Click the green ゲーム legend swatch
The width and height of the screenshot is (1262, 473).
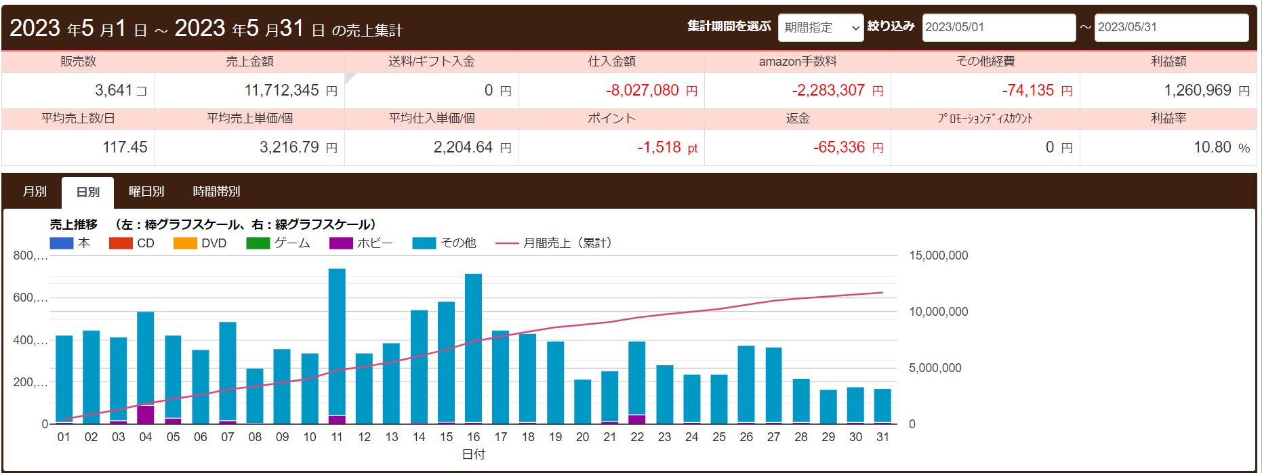(x=258, y=243)
